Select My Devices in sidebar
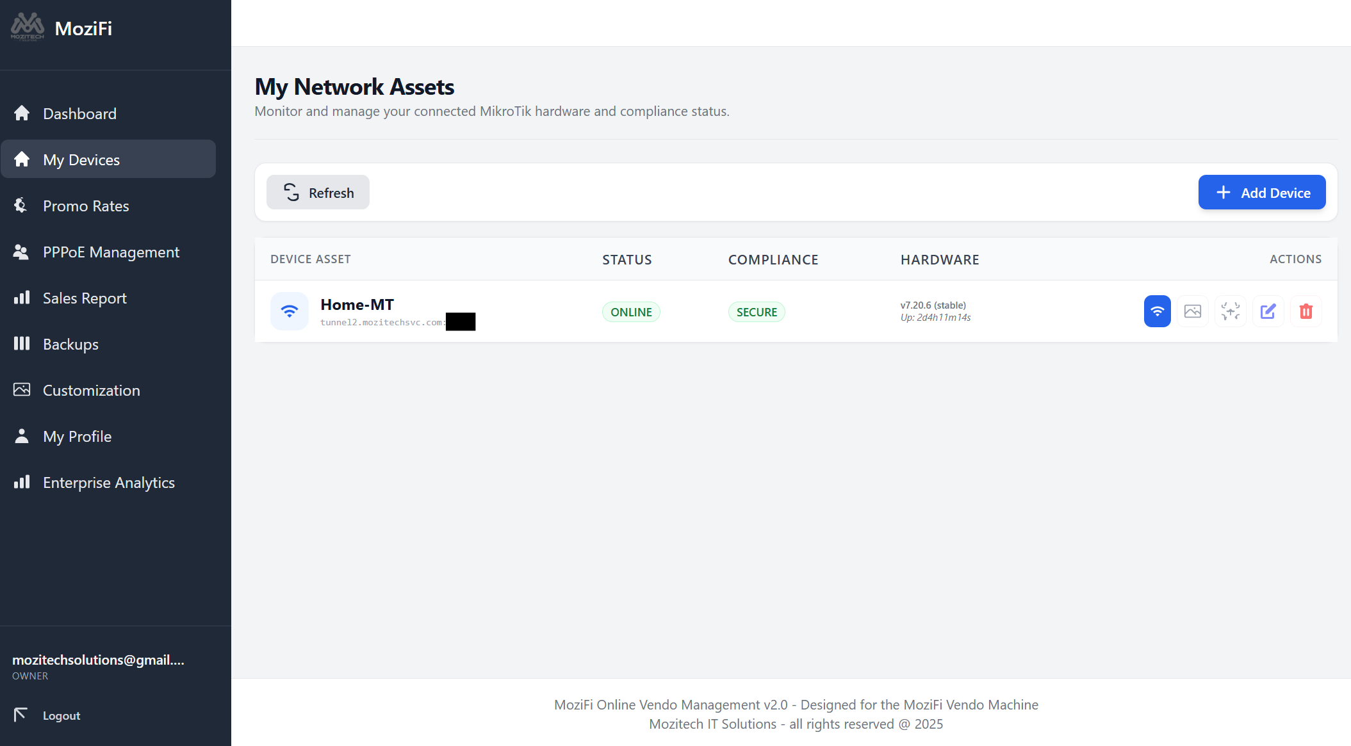 click(x=108, y=159)
